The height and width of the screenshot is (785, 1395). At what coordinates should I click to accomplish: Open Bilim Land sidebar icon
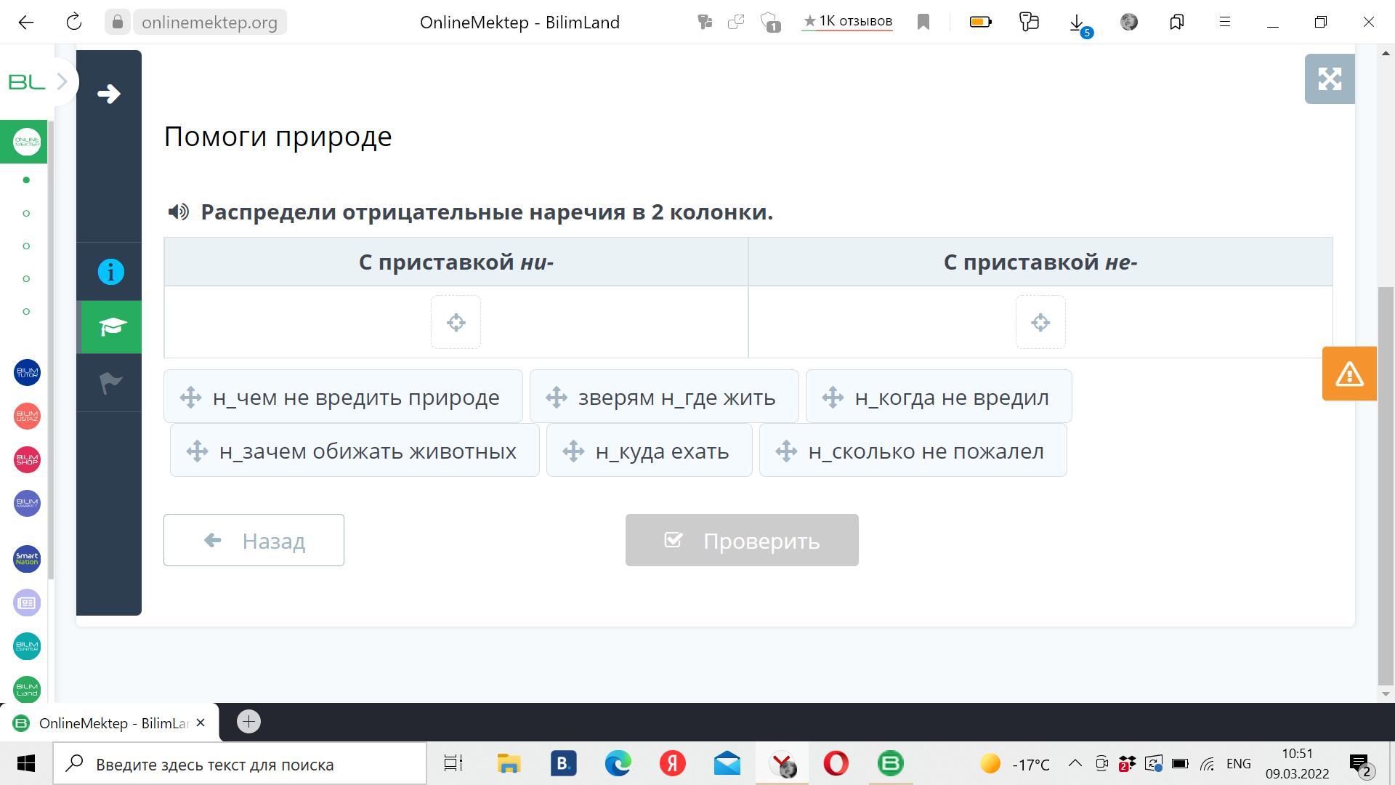click(x=27, y=689)
